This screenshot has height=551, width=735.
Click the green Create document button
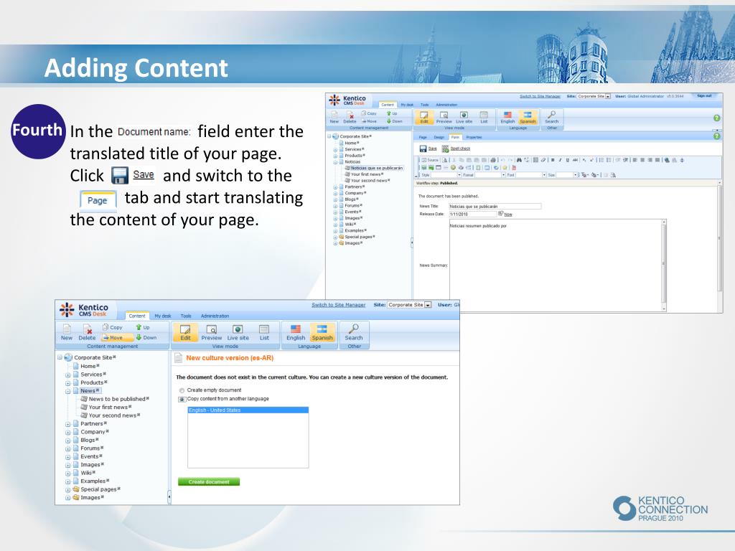209,481
